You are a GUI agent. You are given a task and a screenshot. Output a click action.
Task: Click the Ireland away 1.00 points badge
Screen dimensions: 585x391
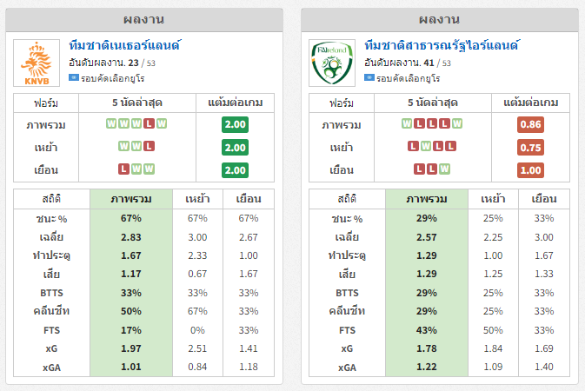[530, 169]
